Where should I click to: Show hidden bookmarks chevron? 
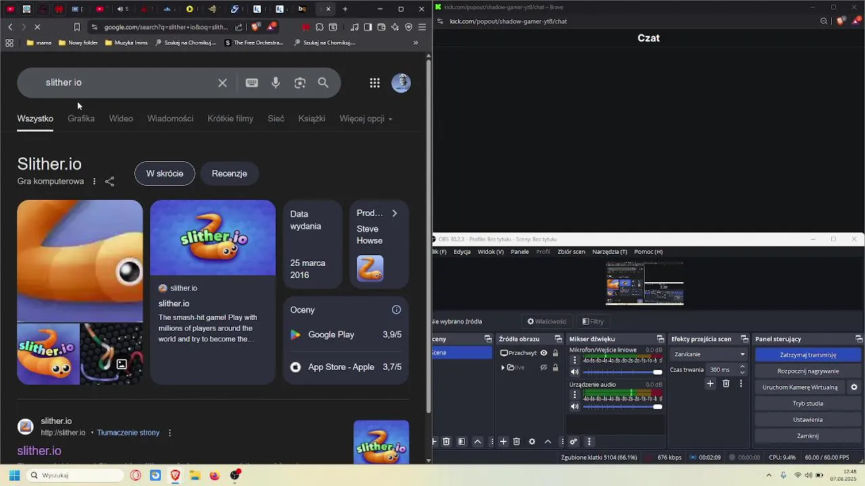(416, 43)
